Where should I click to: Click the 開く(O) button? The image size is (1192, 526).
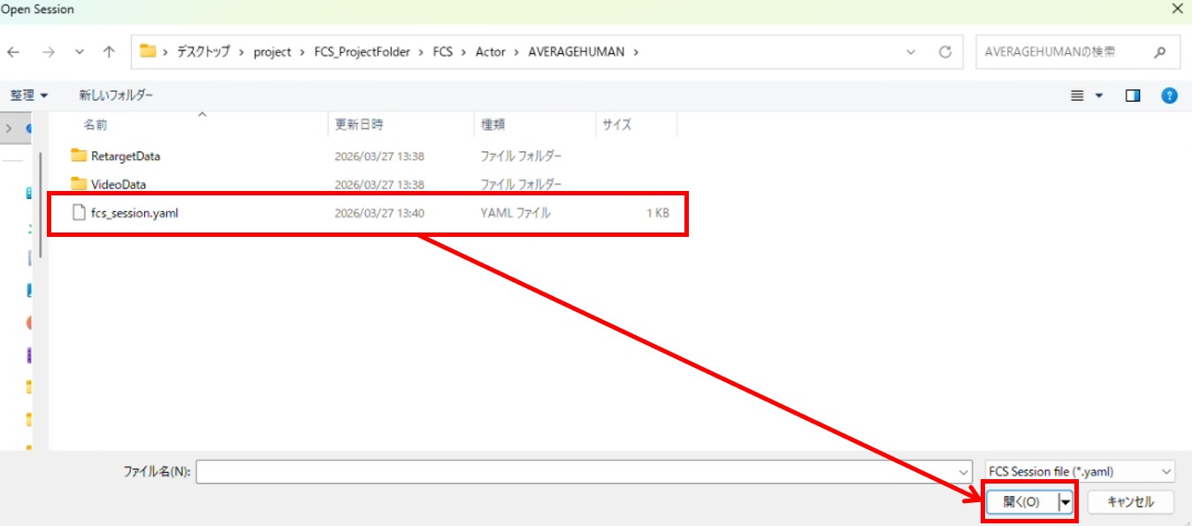click(x=1021, y=502)
